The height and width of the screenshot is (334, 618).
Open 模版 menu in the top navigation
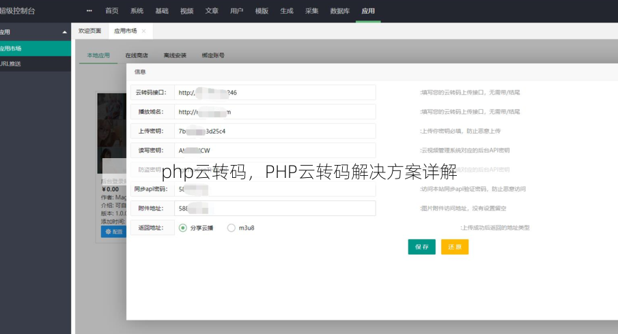coord(262,11)
